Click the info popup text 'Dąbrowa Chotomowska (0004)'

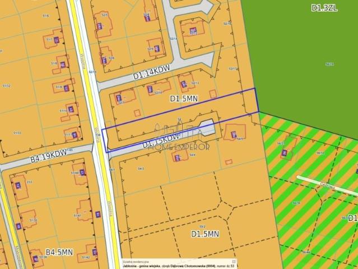click(192, 266)
